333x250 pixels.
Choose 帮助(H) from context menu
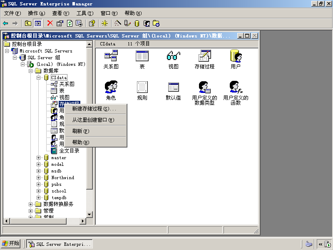(x=96, y=142)
